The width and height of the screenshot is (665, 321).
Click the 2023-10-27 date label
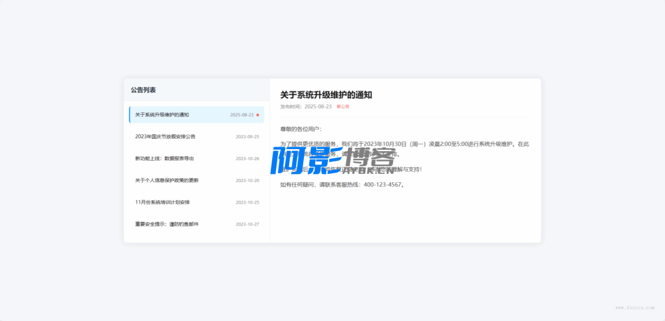[247, 224]
